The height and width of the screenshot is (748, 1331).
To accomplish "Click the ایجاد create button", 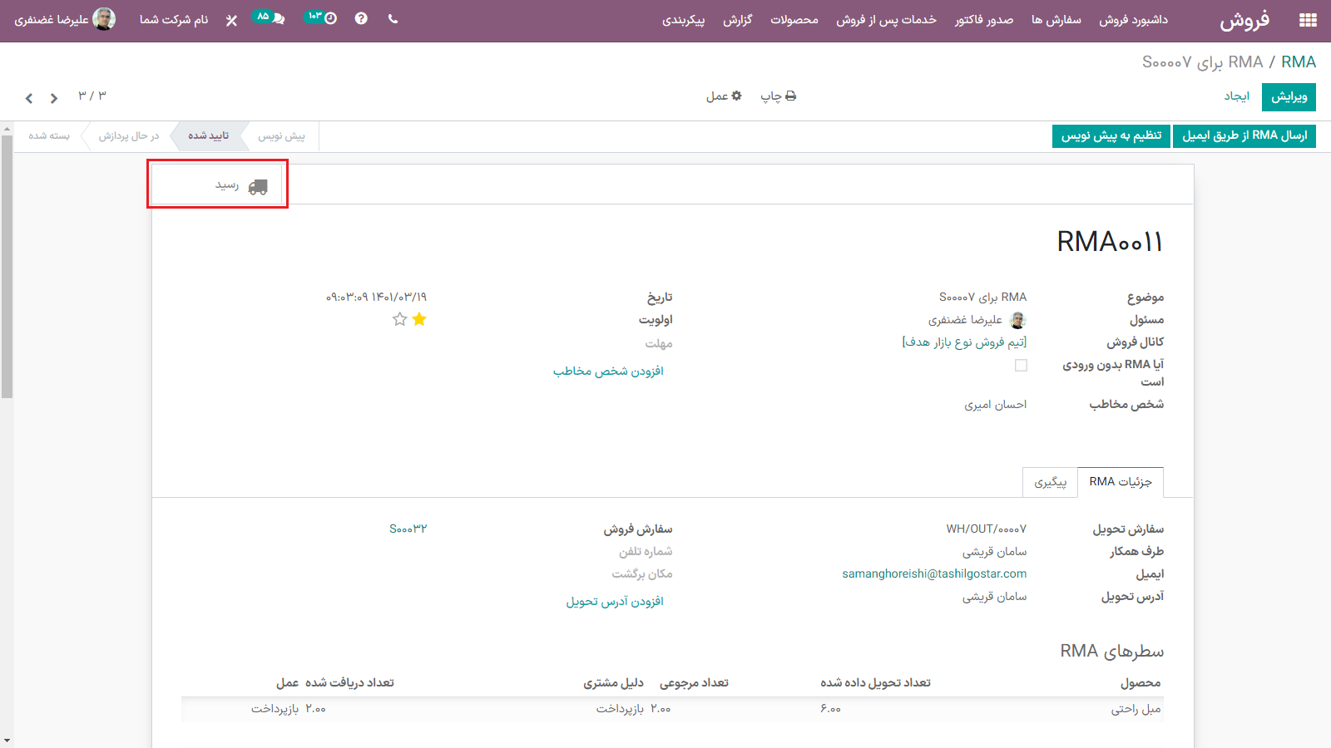I will pos(1237,96).
